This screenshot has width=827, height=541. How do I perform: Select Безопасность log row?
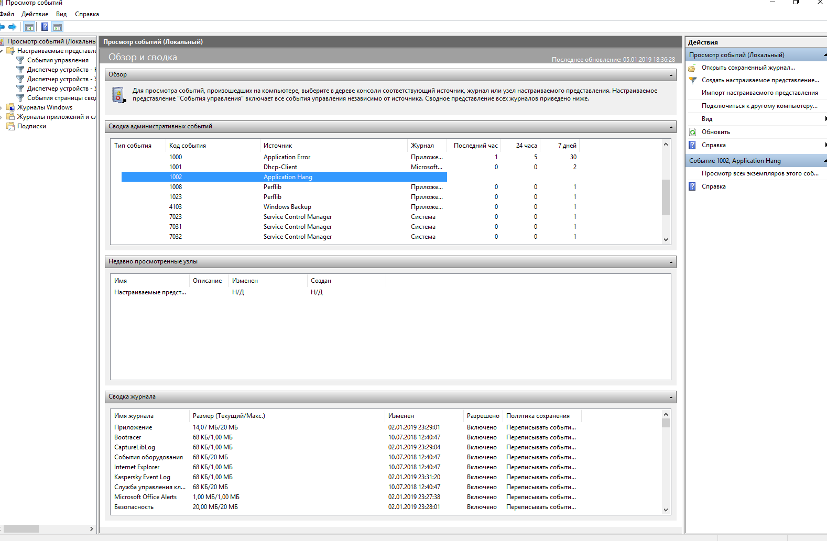click(x=345, y=507)
